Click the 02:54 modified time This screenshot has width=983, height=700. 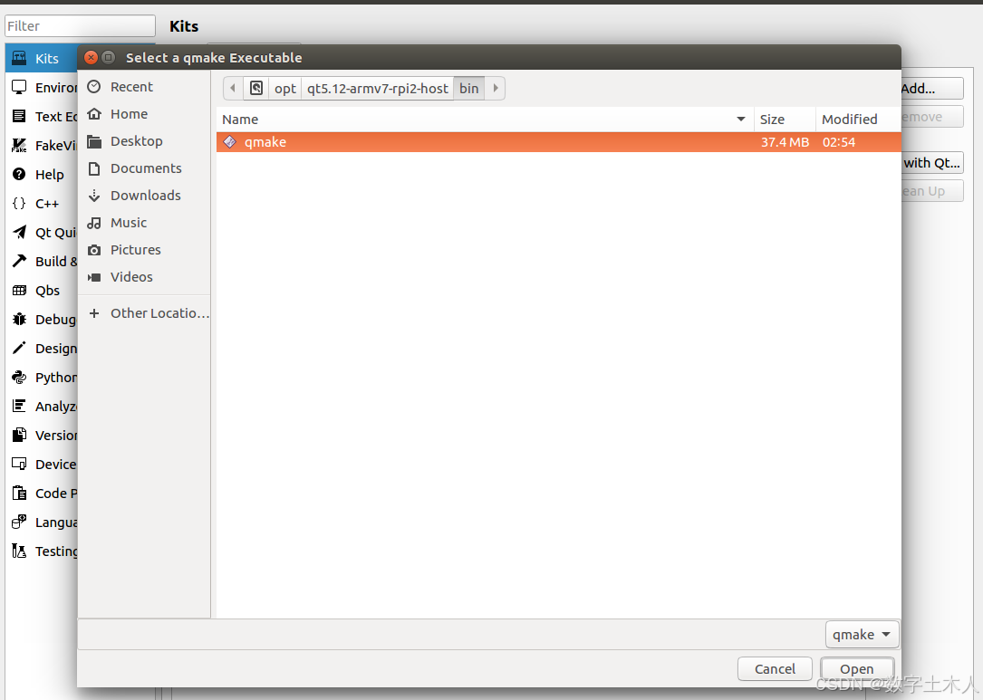[x=839, y=142]
